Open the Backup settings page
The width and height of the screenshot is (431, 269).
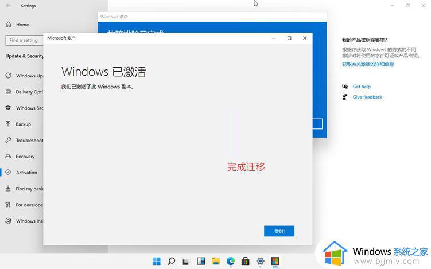[24, 124]
